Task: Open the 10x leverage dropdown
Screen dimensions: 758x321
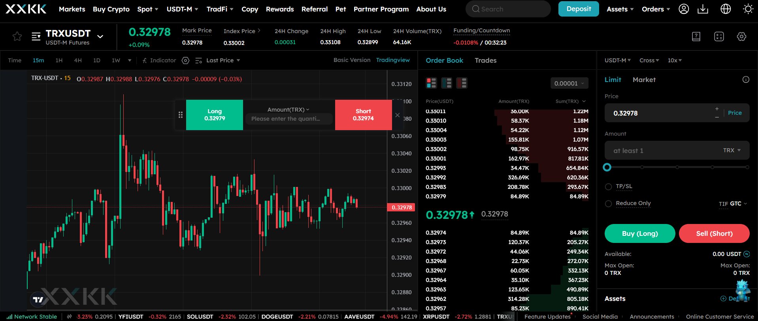Action: pyautogui.click(x=675, y=60)
